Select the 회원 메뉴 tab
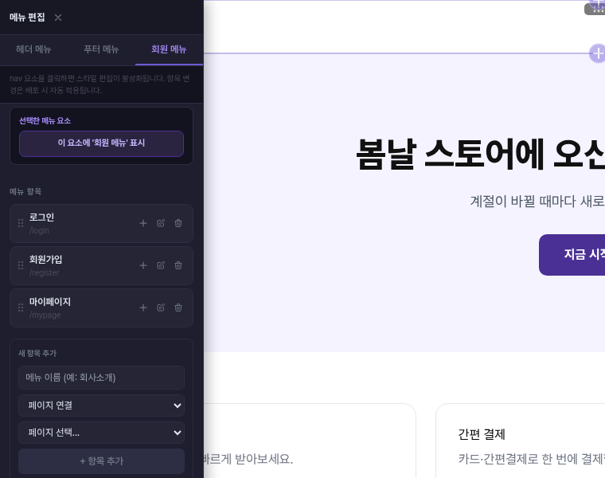Screen dimensions: 605x478 pyautogui.click(x=169, y=49)
